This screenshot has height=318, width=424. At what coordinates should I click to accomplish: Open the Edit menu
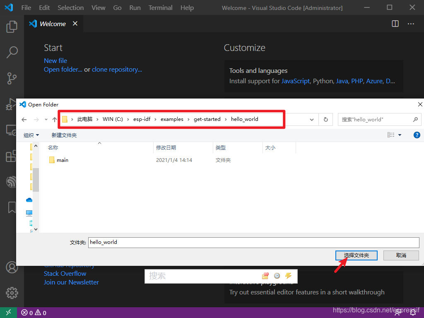(44, 7)
